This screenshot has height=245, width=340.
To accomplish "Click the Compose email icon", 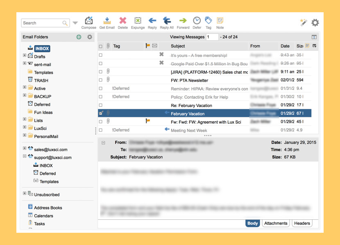I will click(88, 21).
